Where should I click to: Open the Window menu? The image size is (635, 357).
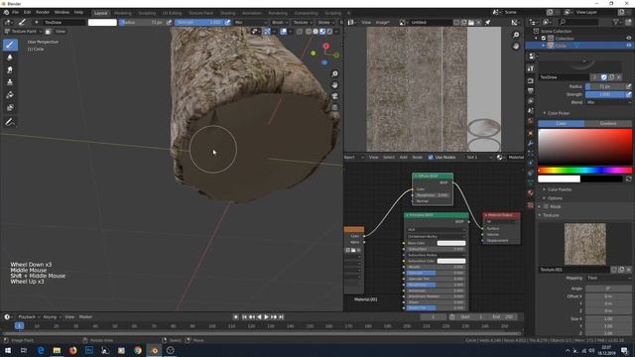pyautogui.click(x=62, y=12)
